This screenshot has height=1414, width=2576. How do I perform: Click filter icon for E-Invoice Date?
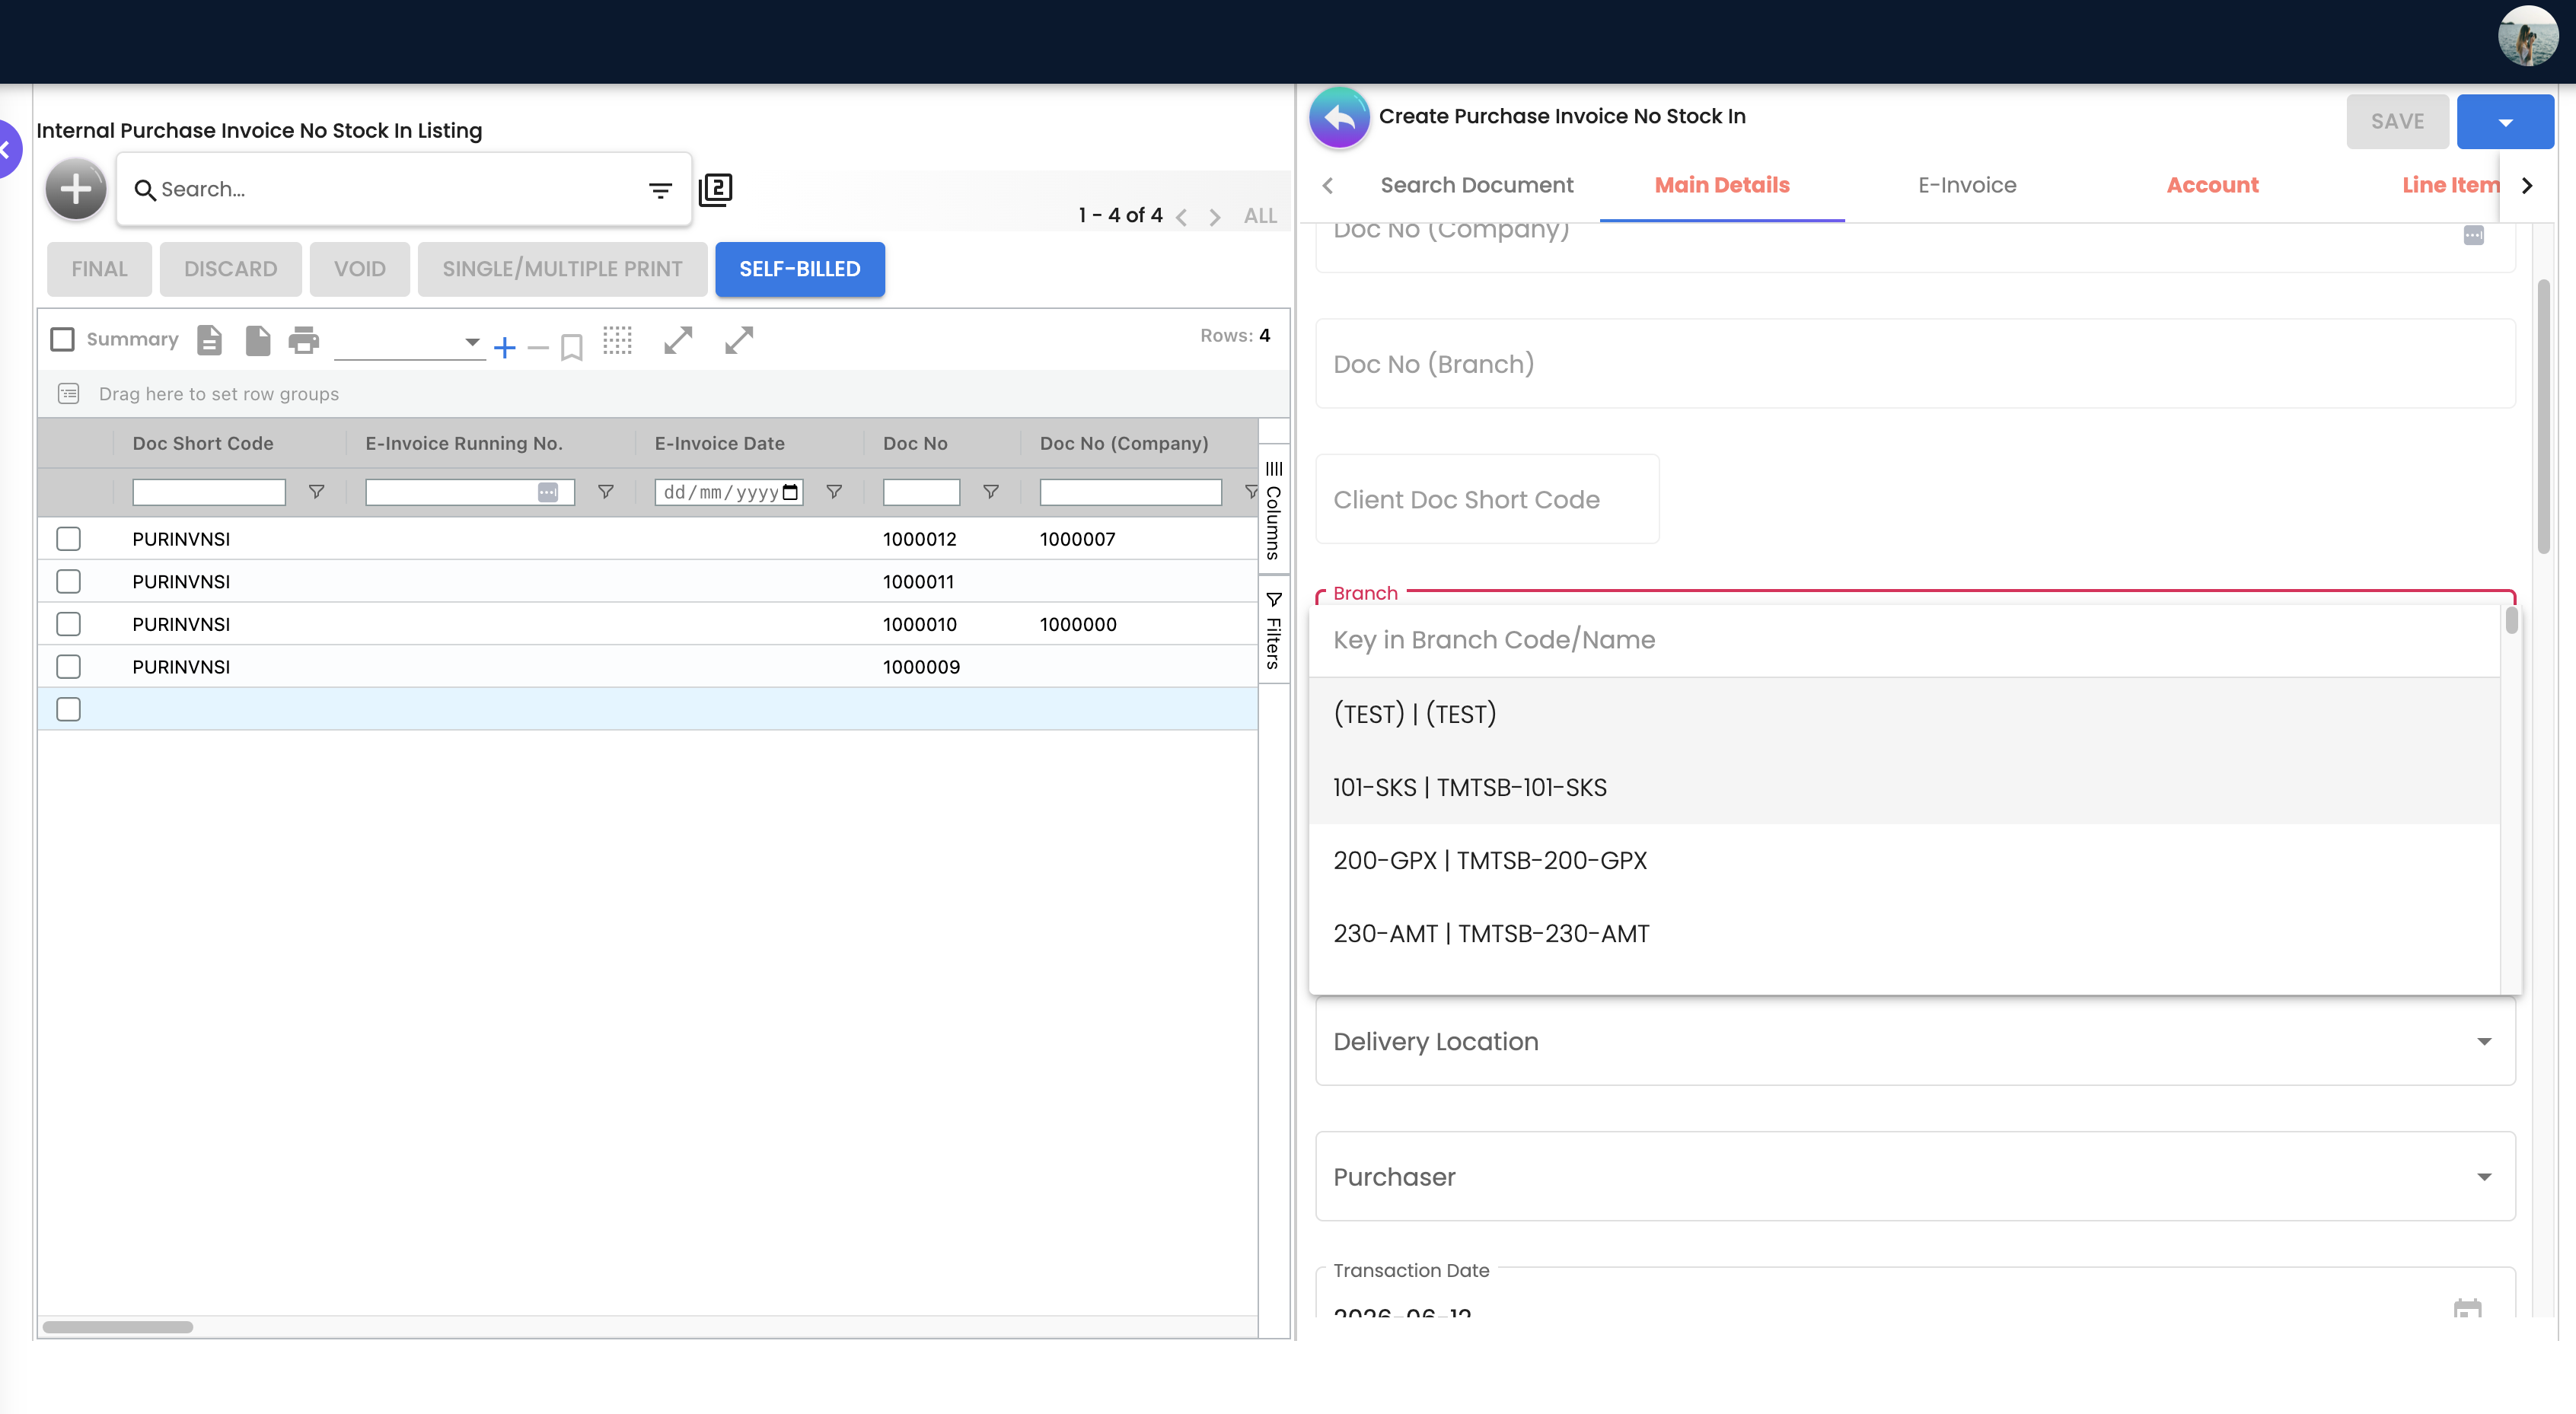(x=833, y=492)
